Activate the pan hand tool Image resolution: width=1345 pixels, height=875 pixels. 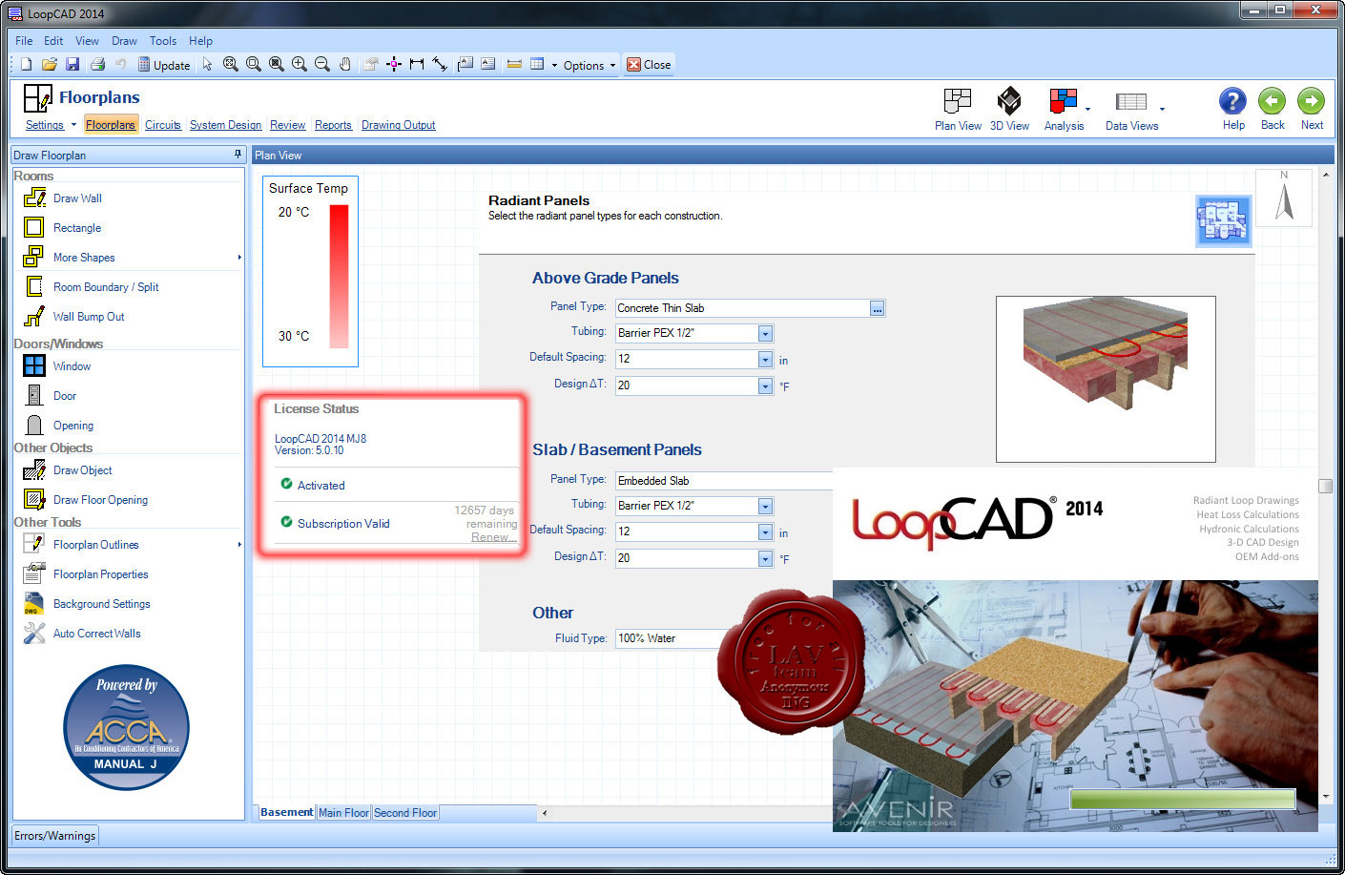(344, 64)
